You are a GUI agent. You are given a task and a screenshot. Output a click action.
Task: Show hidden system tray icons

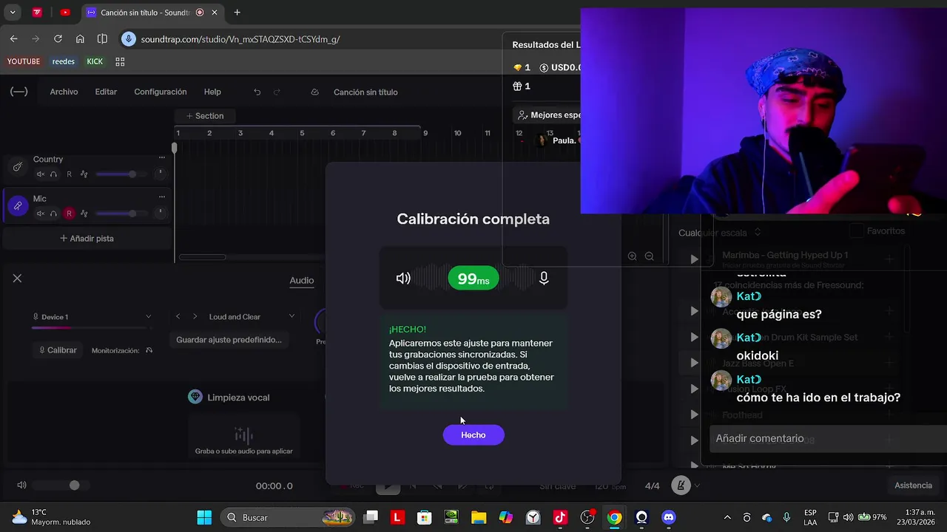pos(727,517)
